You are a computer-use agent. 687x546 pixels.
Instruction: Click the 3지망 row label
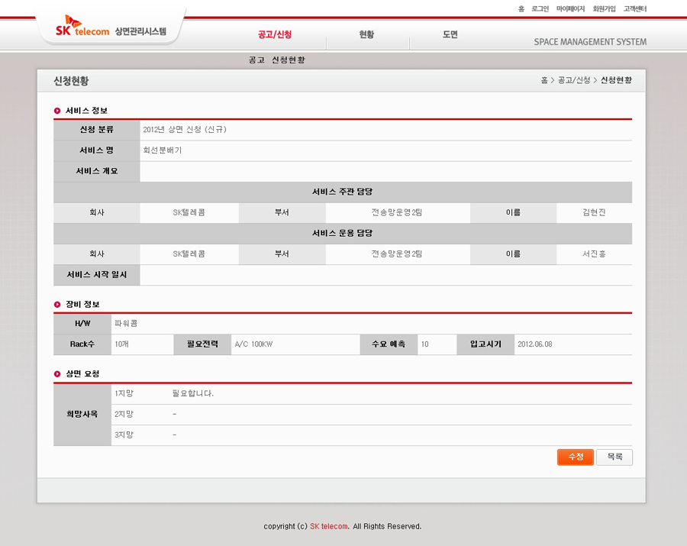point(124,435)
